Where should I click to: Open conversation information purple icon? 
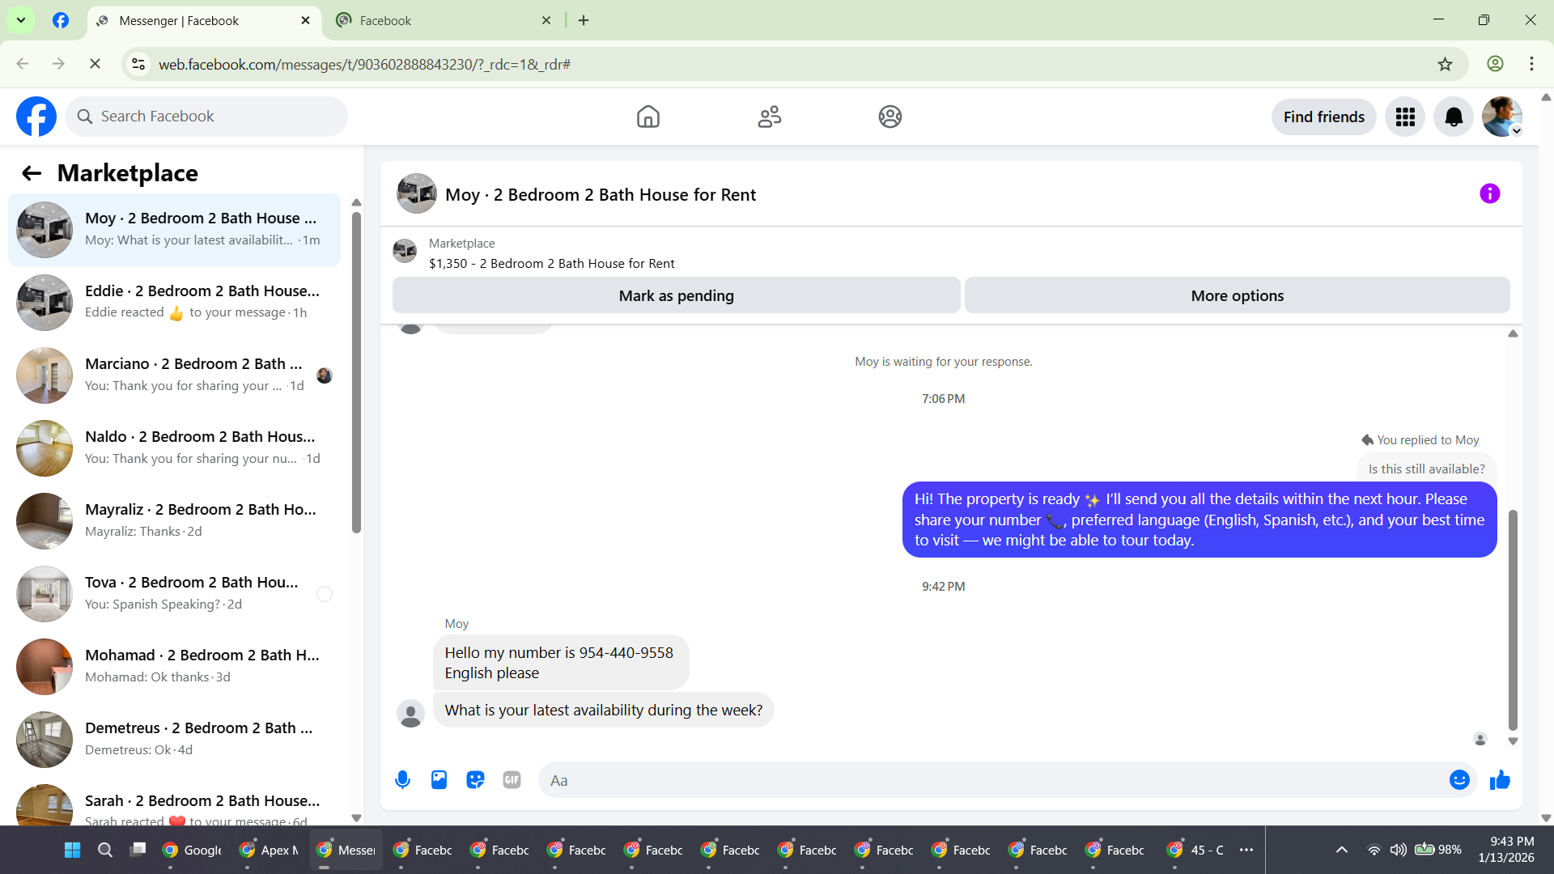1489,194
